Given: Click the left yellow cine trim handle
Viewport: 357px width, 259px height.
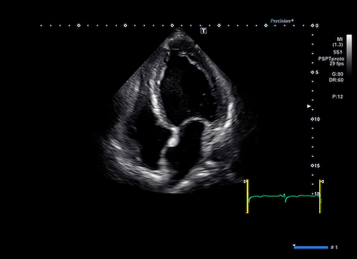Looking at the screenshot, I should [247, 196].
